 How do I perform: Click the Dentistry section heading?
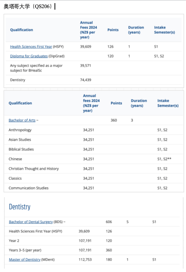tap(20, 207)
